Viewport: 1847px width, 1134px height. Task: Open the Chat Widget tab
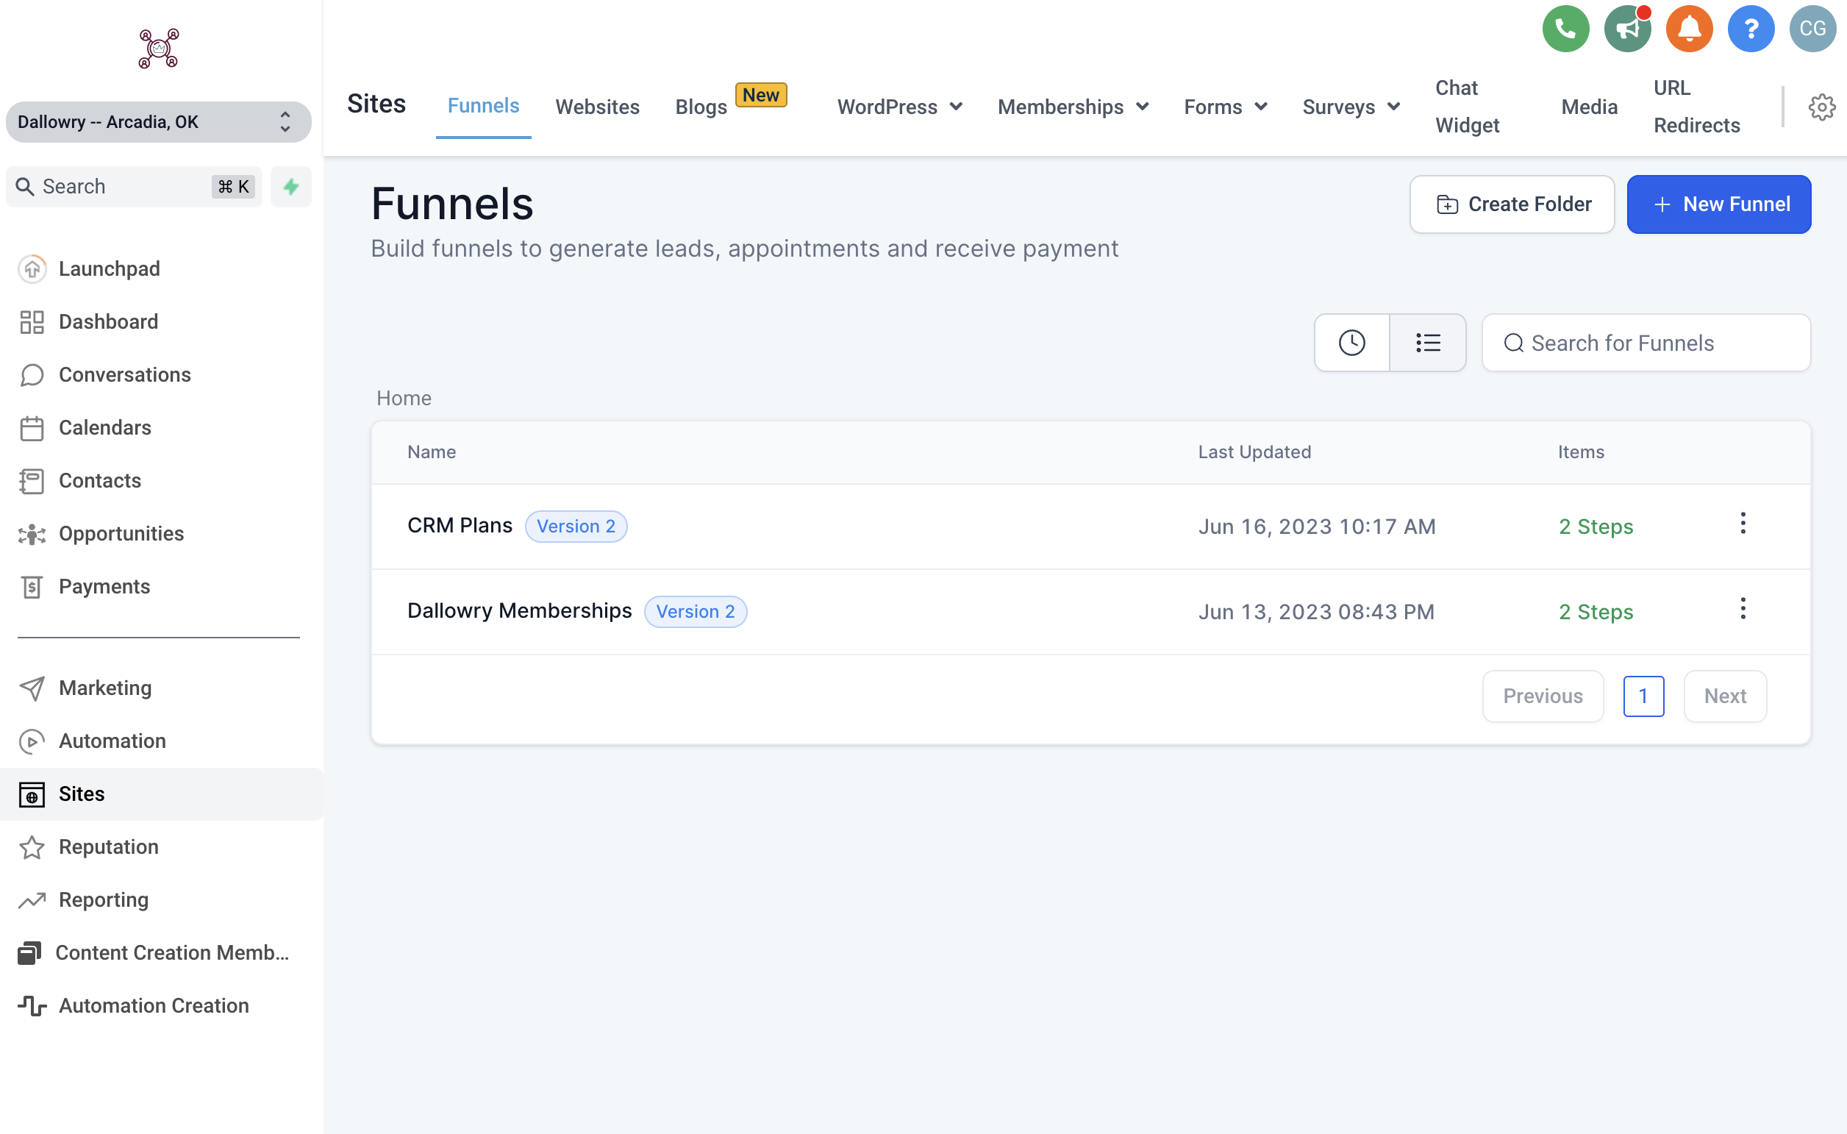point(1467,107)
